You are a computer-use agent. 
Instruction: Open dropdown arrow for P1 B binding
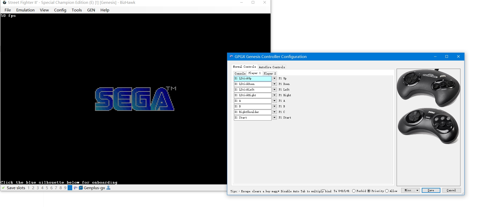(275, 106)
